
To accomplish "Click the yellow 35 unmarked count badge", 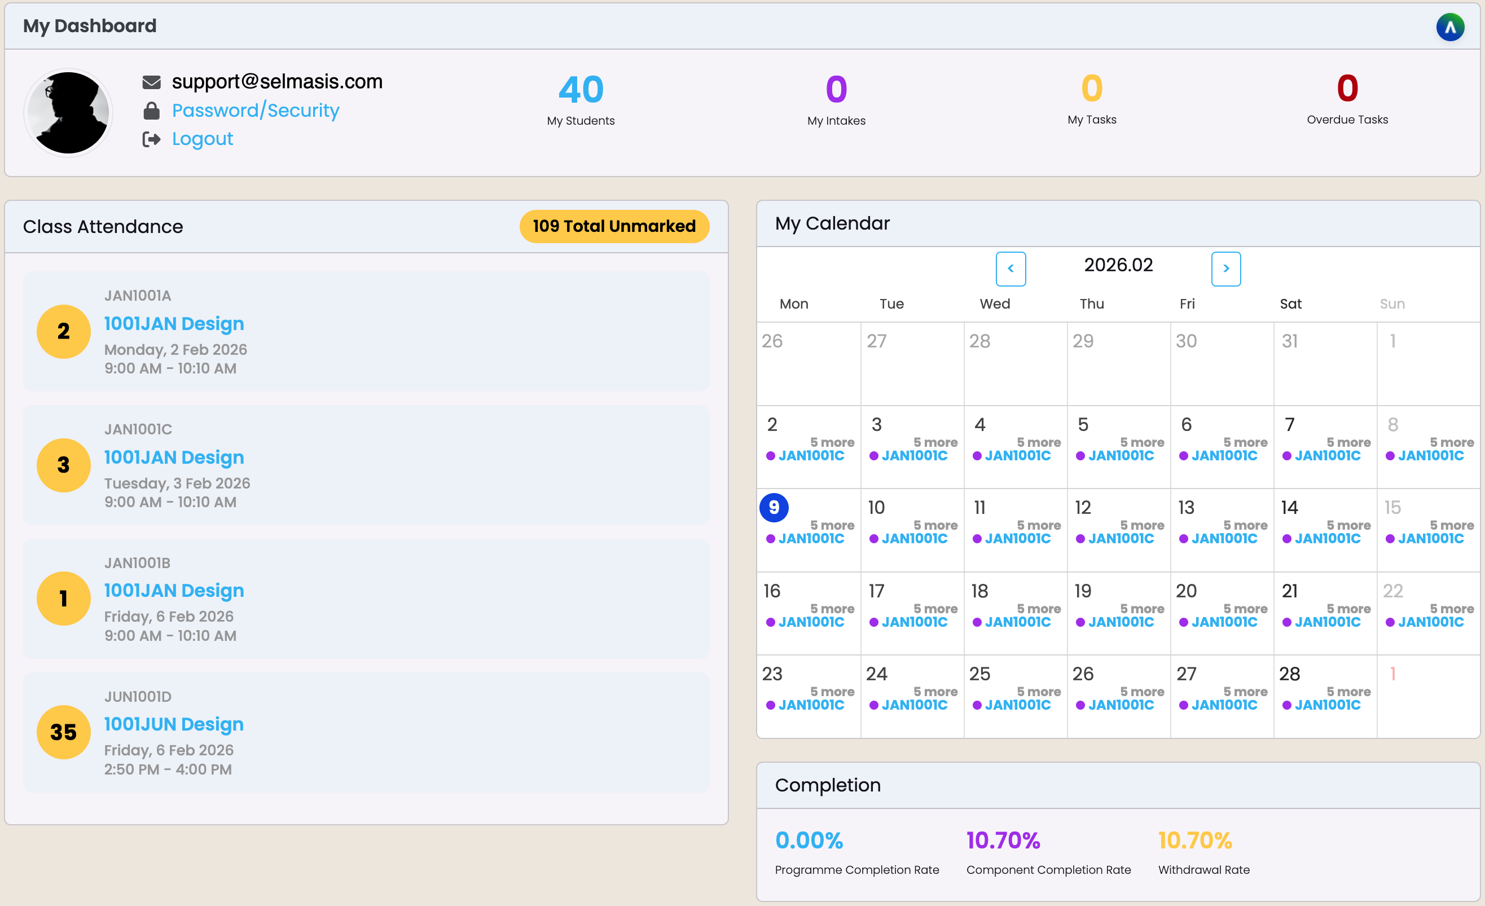I will 63,732.
